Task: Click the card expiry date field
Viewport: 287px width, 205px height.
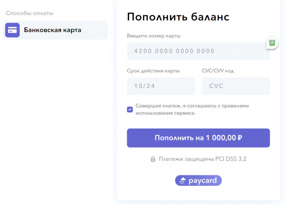Action: 161,86
